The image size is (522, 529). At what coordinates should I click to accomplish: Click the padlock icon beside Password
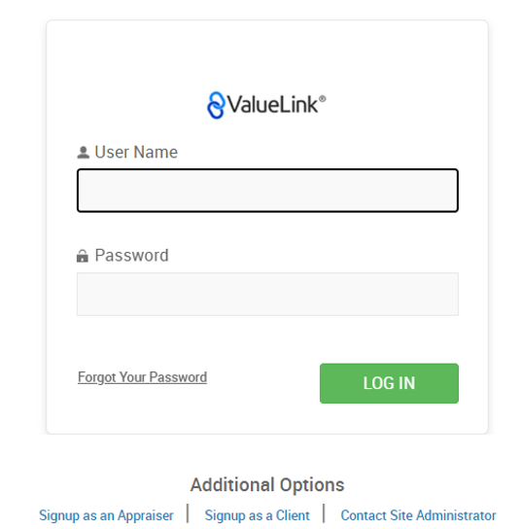point(83,256)
